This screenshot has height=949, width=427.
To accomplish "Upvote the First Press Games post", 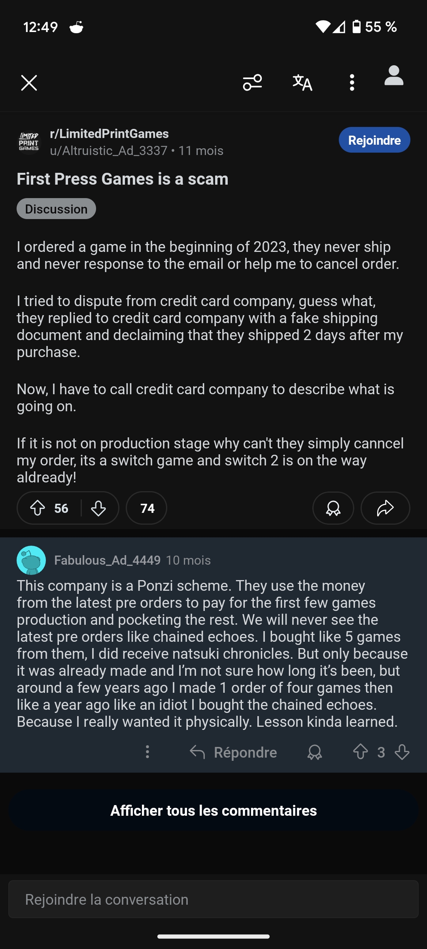I will 38,508.
